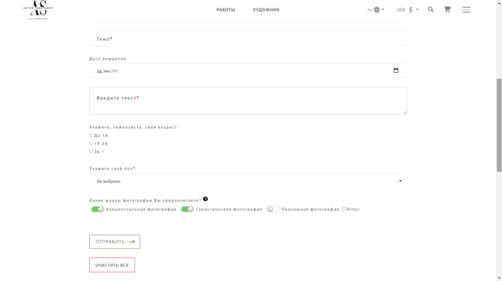
Task: Click the globe language icon
Action: click(377, 10)
